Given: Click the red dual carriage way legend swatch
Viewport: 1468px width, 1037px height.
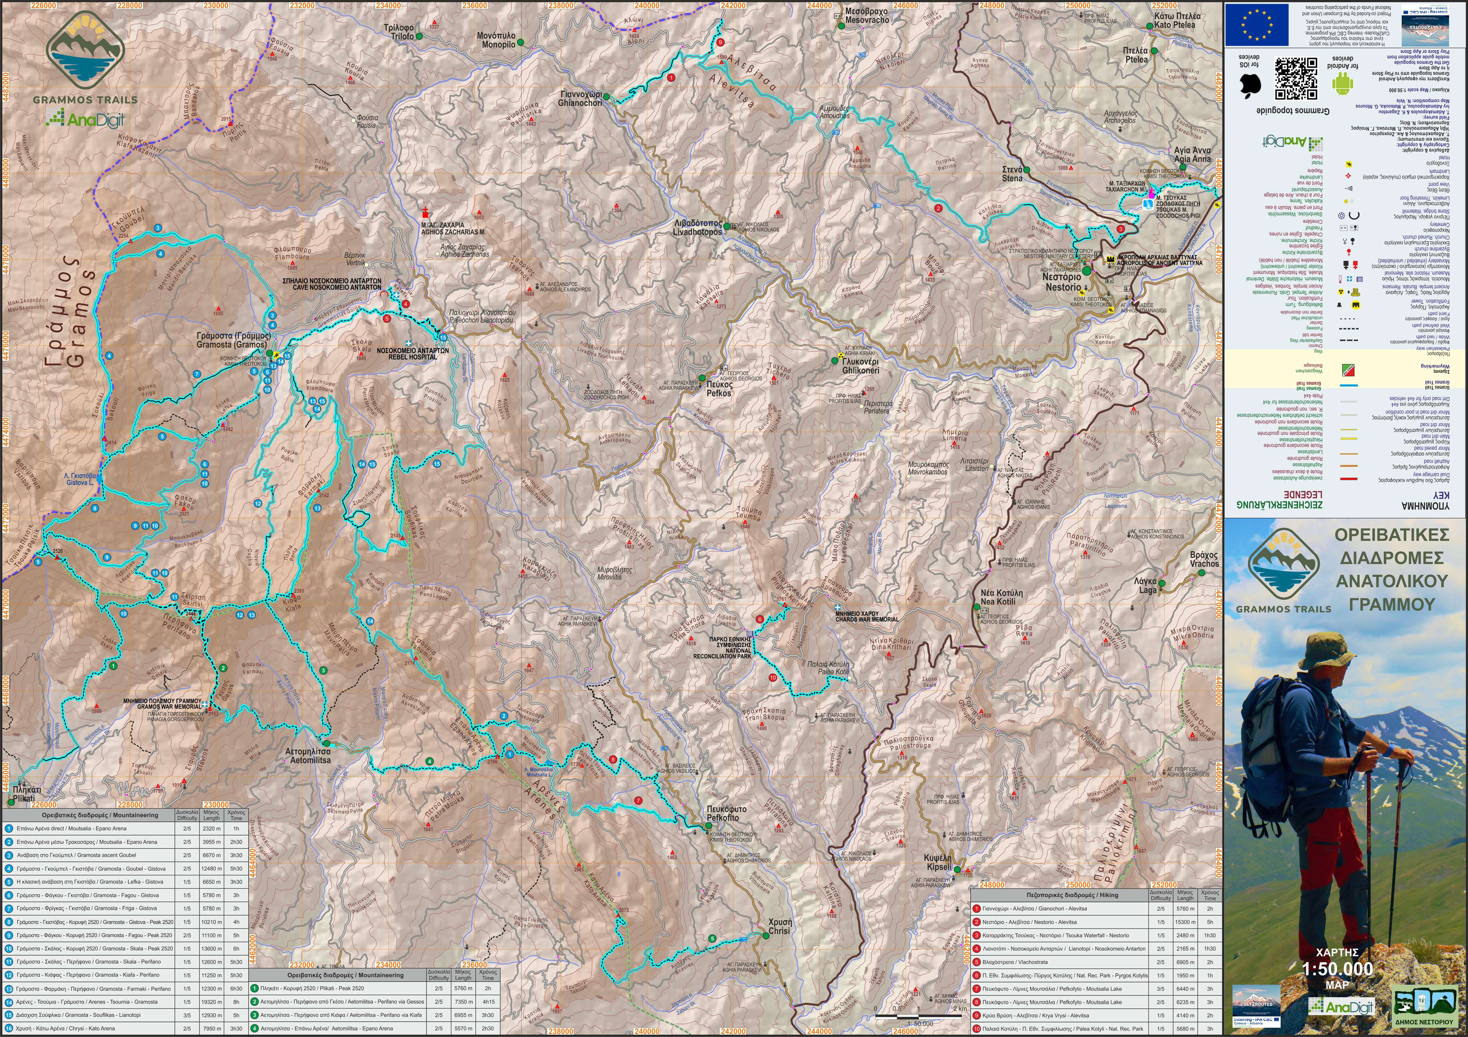Looking at the screenshot, I should pyautogui.click(x=1348, y=479).
